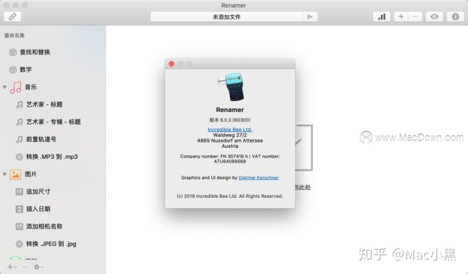Click the 查找和替换 label

(x=35, y=52)
